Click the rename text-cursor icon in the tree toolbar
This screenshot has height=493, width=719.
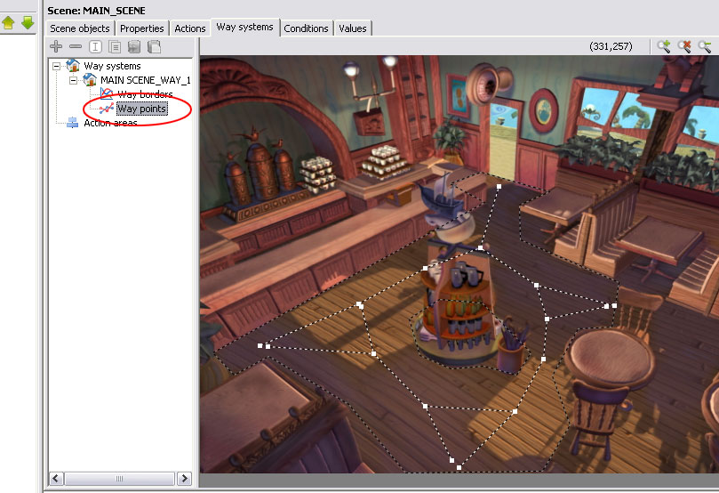[95, 46]
